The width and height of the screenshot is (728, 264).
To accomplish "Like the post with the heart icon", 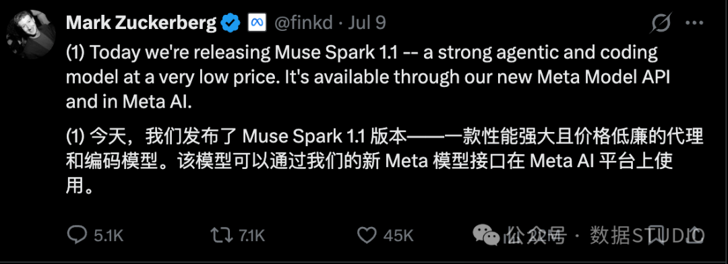I will click(x=368, y=236).
